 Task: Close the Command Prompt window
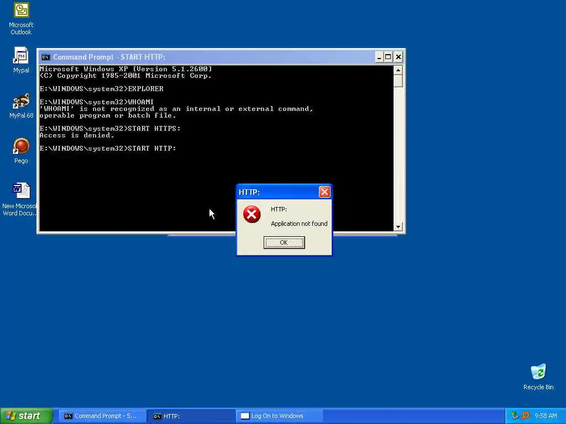click(x=398, y=57)
